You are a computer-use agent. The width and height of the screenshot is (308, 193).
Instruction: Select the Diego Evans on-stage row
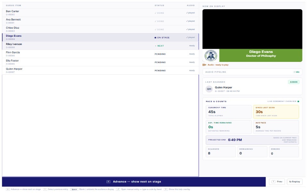[x=100, y=37]
